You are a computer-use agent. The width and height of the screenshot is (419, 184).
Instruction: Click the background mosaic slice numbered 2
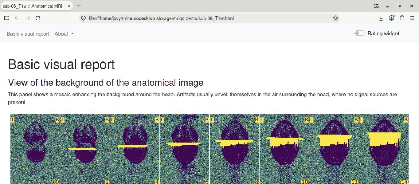pyautogui.click(x=85, y=149)
